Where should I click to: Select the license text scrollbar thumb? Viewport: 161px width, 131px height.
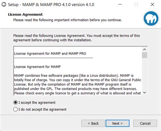(x=145, y=55)
